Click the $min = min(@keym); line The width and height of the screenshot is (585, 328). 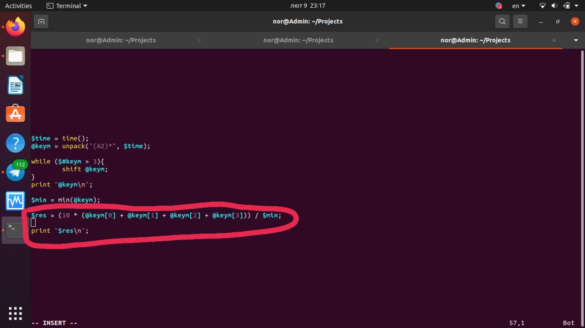[x=65, y=200]
